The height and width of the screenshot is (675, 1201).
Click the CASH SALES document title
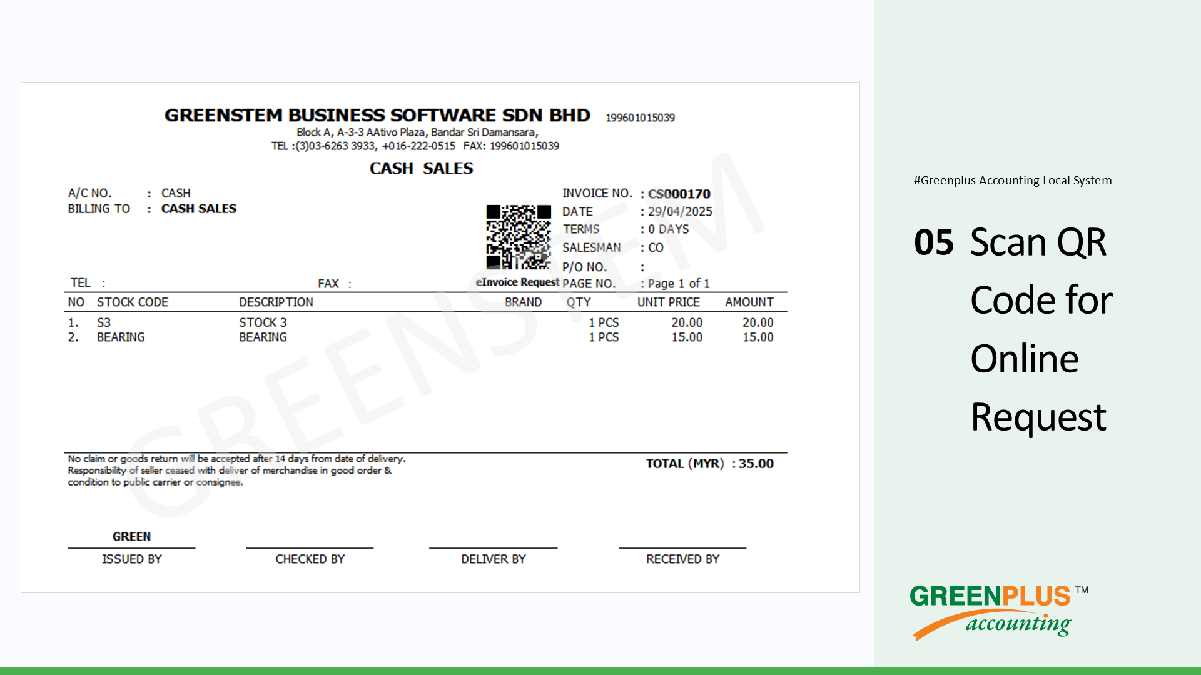pyautogui.click(x=421, y=169)
